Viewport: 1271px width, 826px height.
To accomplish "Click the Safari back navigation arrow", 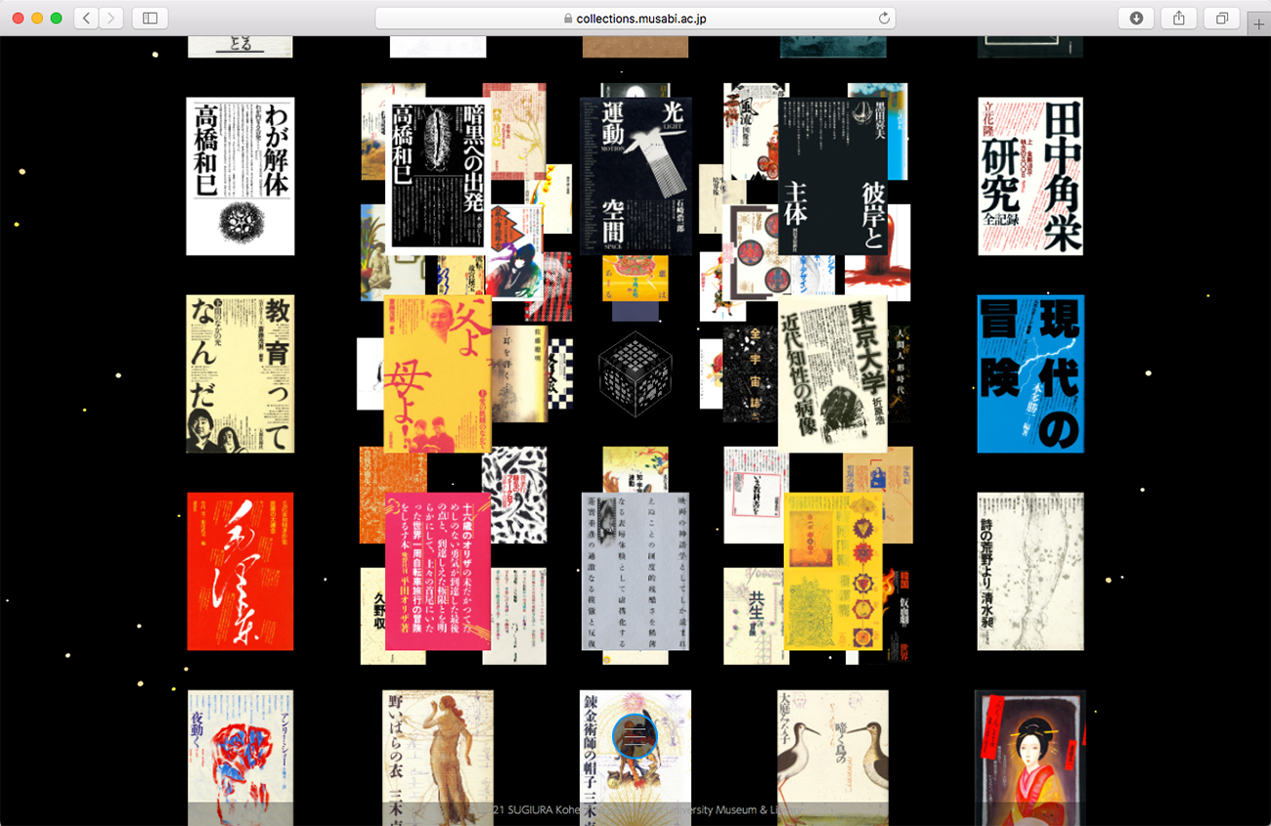I will (86, 18).
